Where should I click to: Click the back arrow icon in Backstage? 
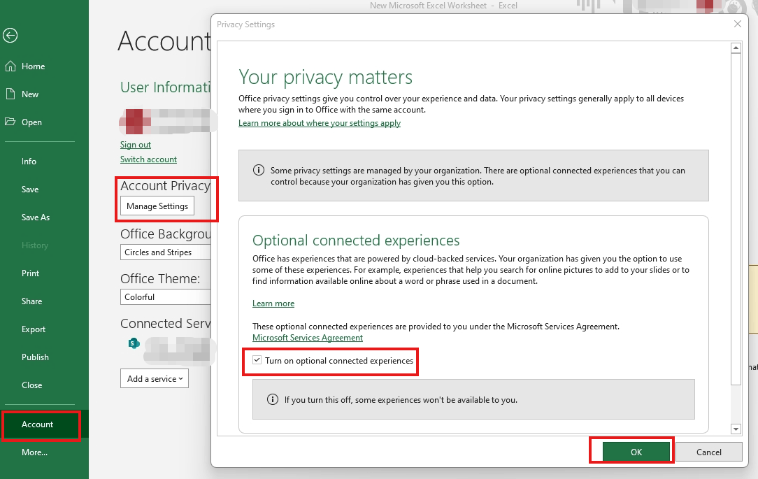pos(10,35)
